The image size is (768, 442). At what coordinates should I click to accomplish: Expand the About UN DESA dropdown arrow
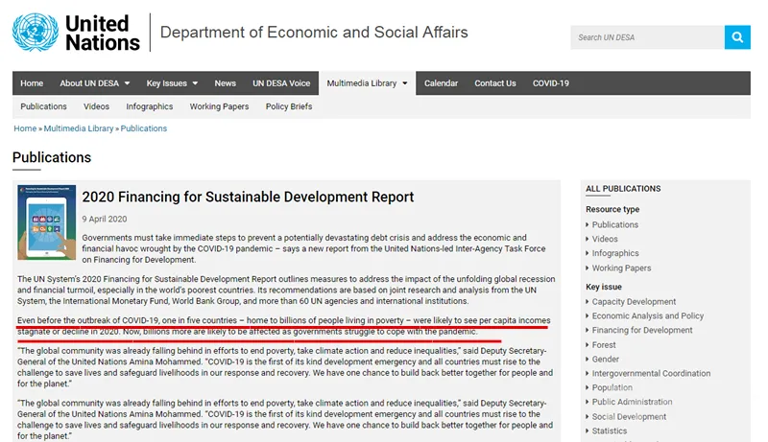pyautogui.click(x=128, y=83)
